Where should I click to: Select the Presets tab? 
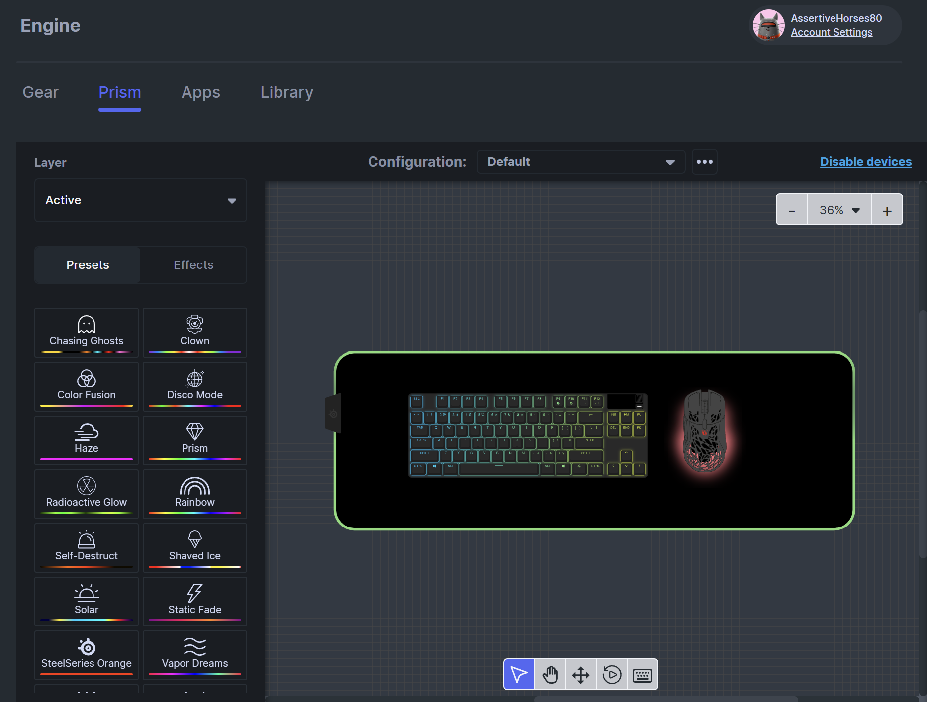[x=88, y=265]
